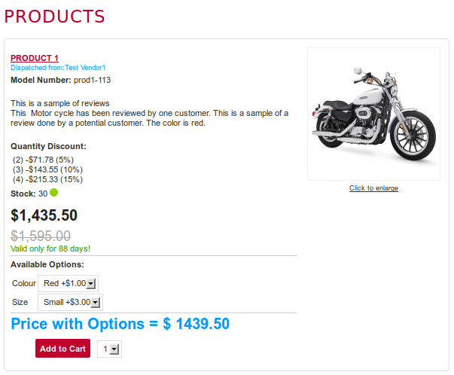Select the 5% quantity discount line

(x=43, y=160)
